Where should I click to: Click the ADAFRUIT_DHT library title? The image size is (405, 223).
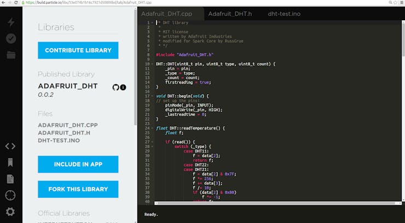68,86
